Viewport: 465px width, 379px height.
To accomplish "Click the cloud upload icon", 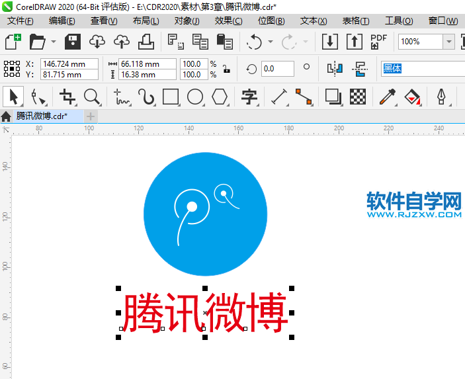I will click(122, 42).
